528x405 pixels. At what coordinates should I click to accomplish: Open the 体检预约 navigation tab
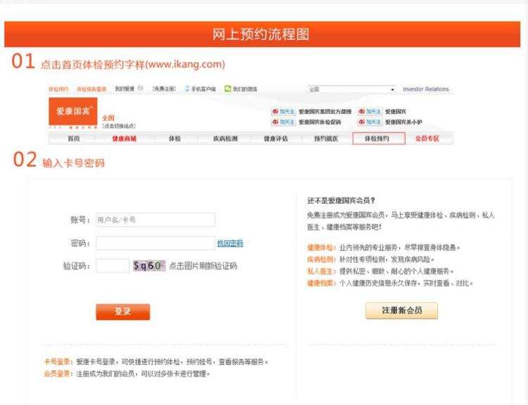coord(379,139)
